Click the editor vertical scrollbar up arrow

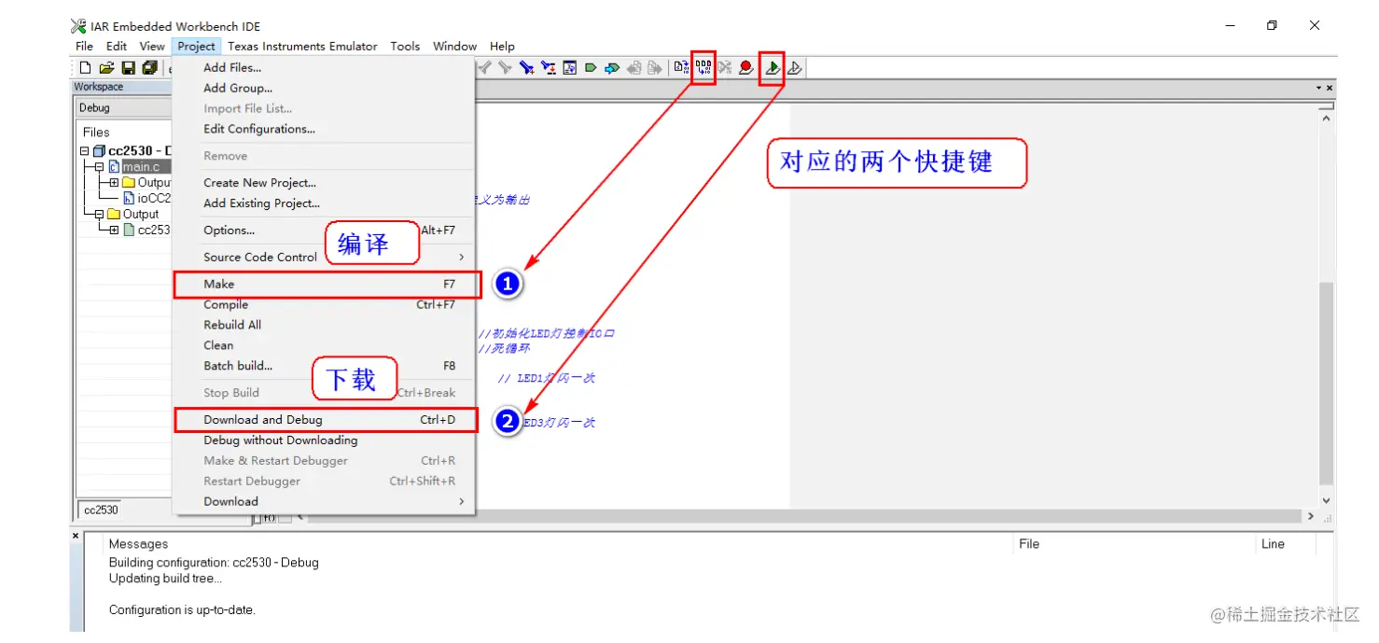1326,118
